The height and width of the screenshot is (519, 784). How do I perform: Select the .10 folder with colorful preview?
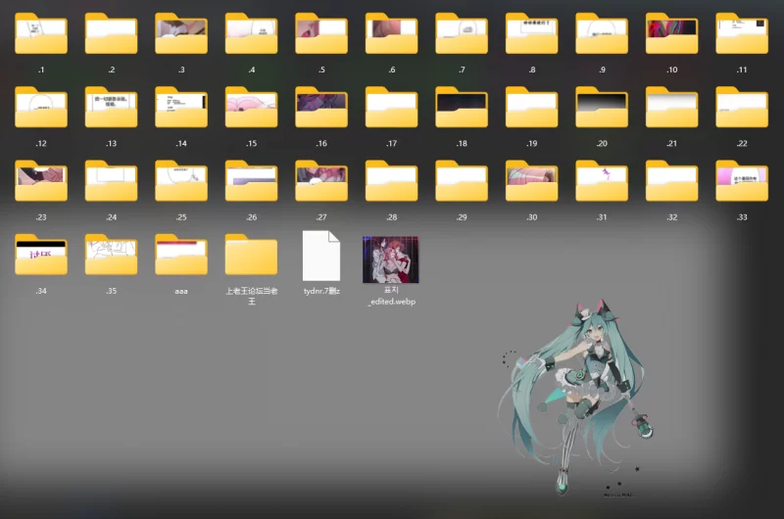pos(671,33)
